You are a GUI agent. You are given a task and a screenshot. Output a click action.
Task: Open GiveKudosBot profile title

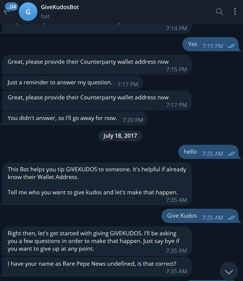coord(60,7)
